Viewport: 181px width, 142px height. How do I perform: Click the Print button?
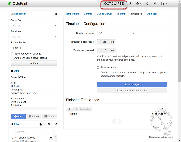pyautogui.click(x=18, y=116)
